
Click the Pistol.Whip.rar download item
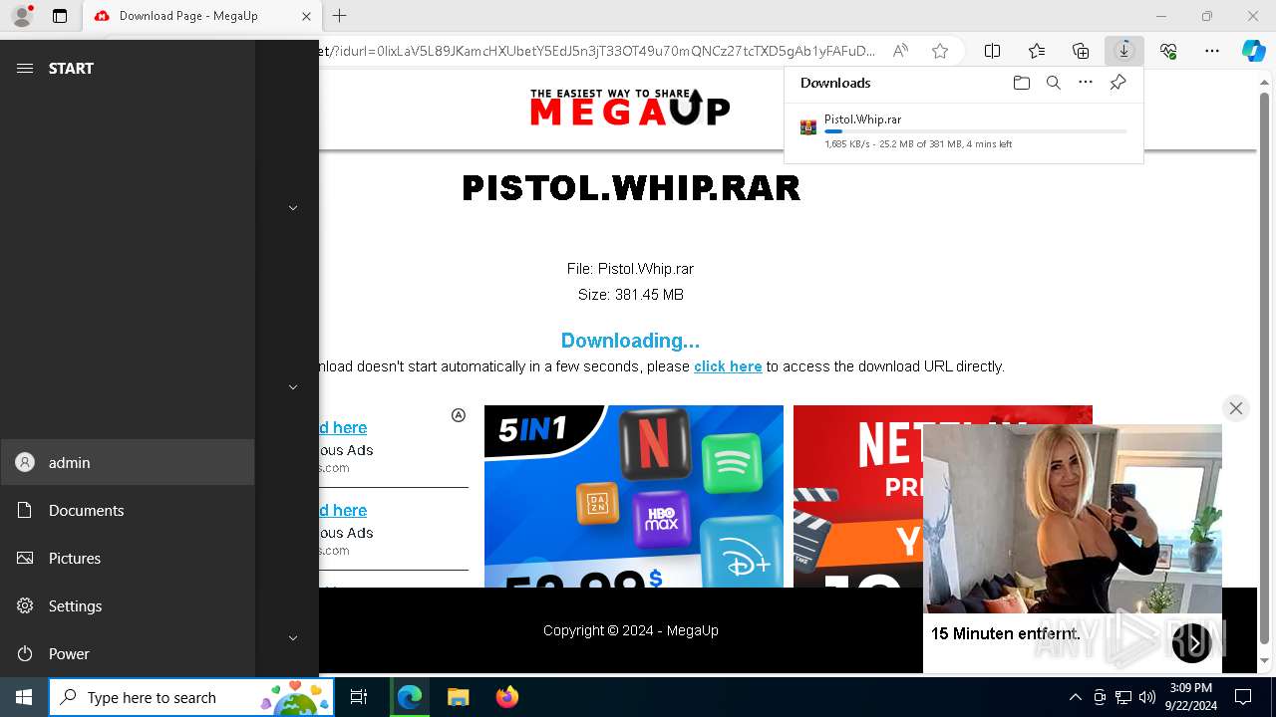[x=963, y=131]
